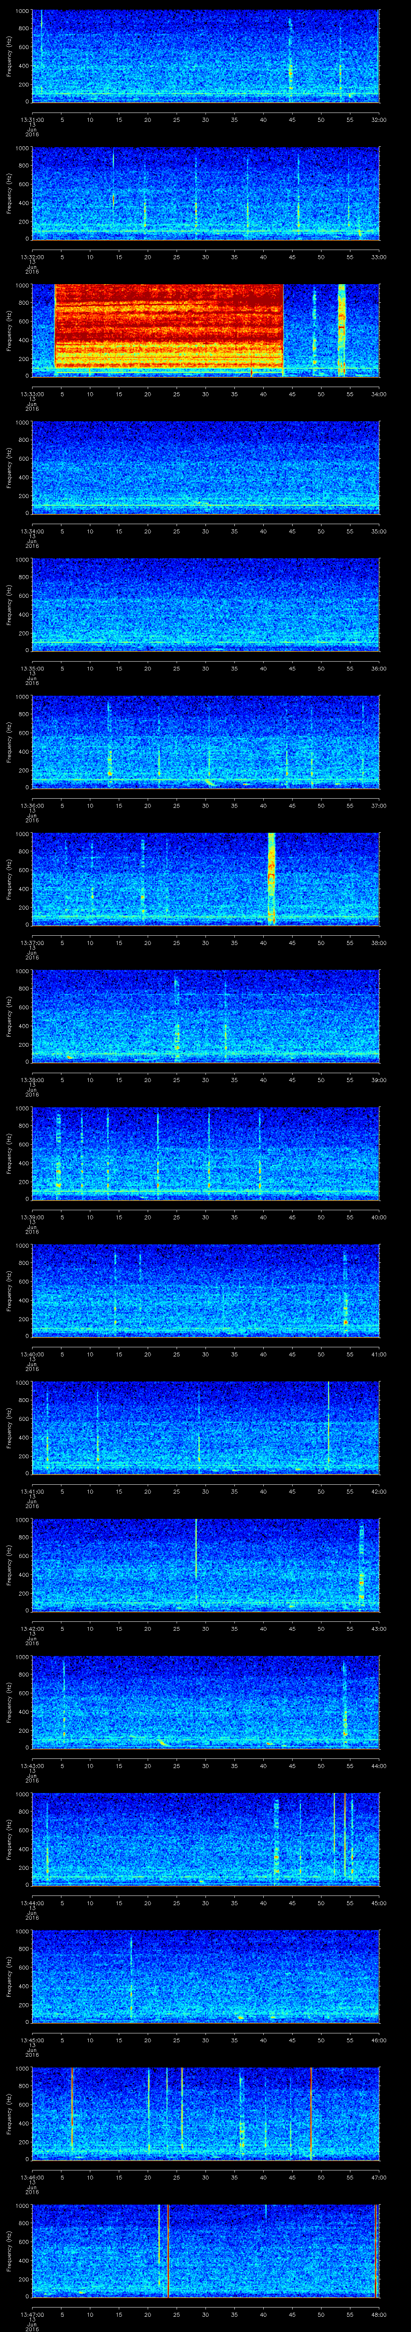Click the 13:32:00 time axis label
Viewport: 411px width, 2332px height.
click(32, 257)
